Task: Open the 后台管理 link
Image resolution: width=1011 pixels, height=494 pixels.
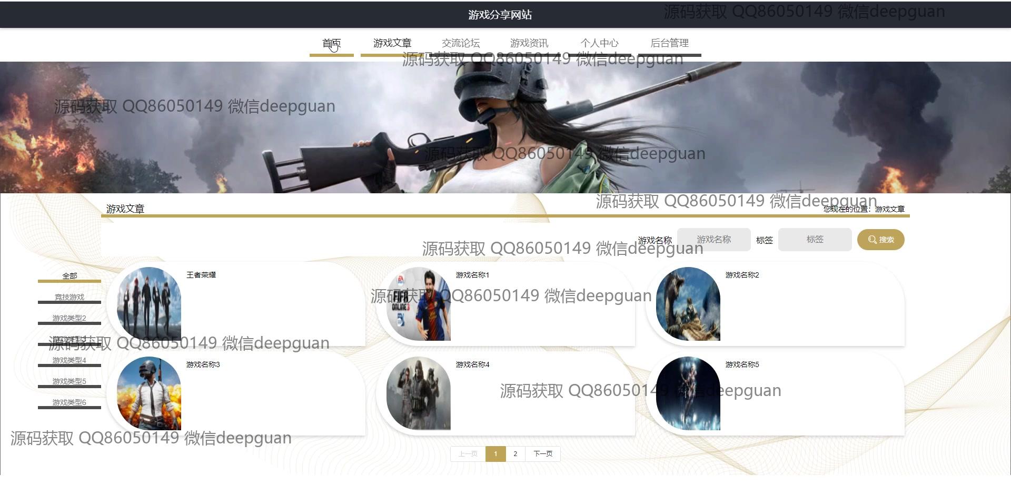Action: click(669, 43)
